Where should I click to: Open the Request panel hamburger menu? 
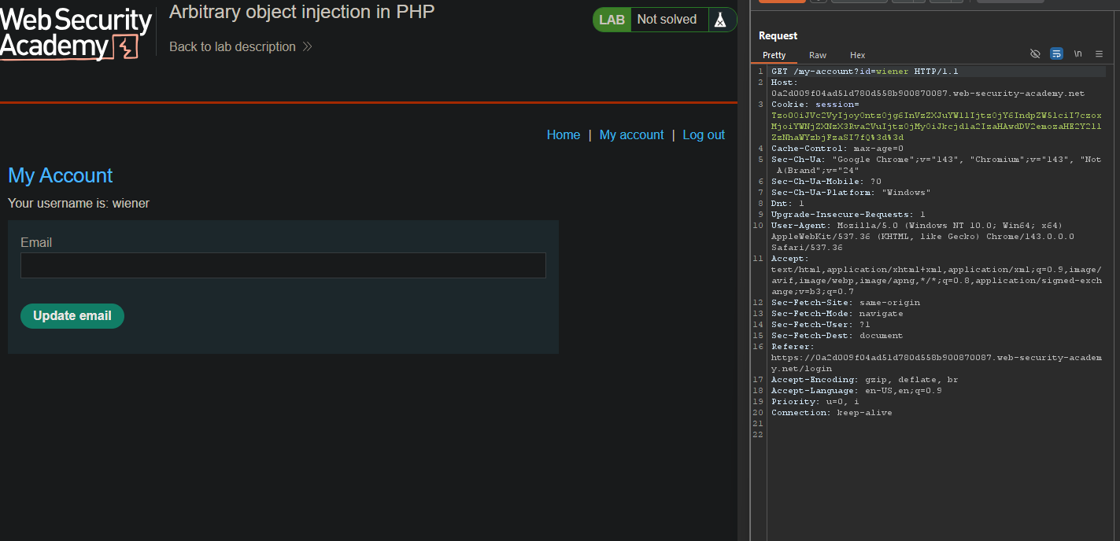[x=1099, y=54]
